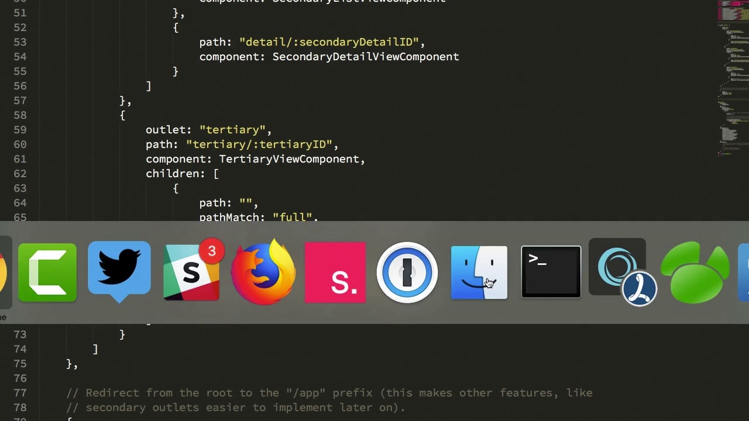Click the empty path string on line 64
Screen dimensions: 749x421
[x=246, y=203]
